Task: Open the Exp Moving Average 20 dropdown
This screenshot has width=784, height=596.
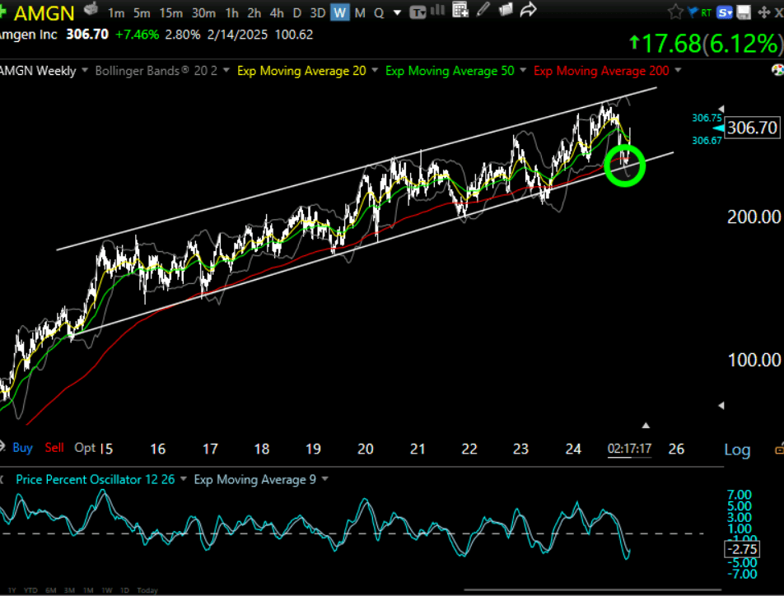Action: pyautogui.click(x=305, y=71)
